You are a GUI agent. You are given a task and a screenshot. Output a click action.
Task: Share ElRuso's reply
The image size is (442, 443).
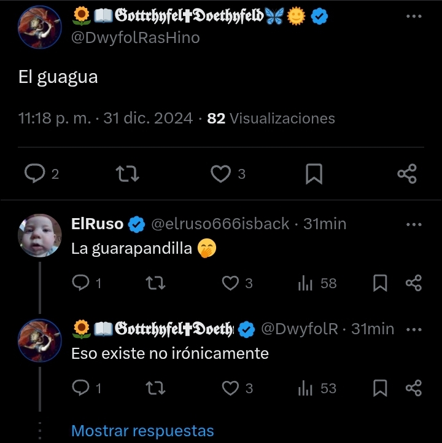414,283
